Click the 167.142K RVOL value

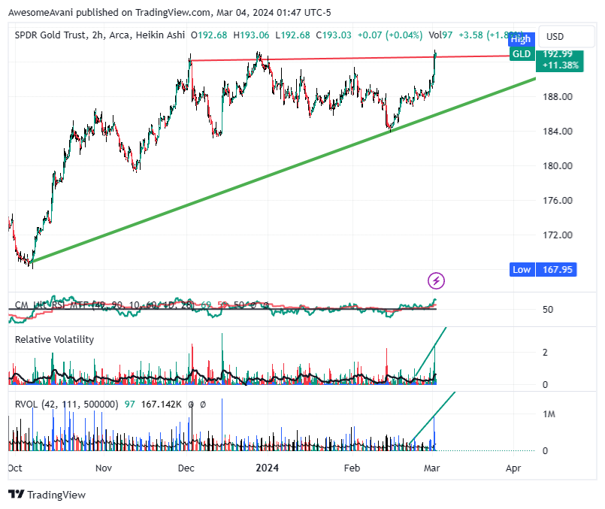tap(161, 404)
